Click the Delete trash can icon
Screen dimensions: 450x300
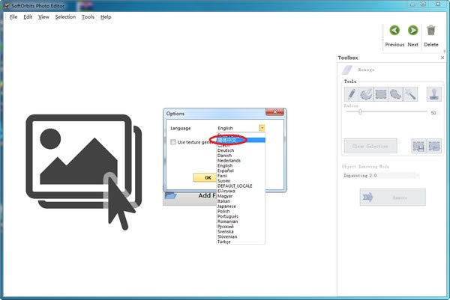point(431,31)
